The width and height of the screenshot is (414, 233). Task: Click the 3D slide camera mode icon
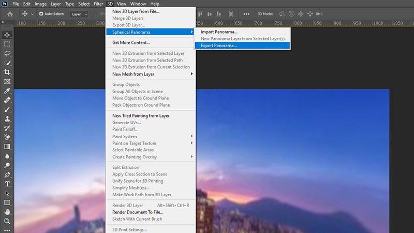coord(310,14)
